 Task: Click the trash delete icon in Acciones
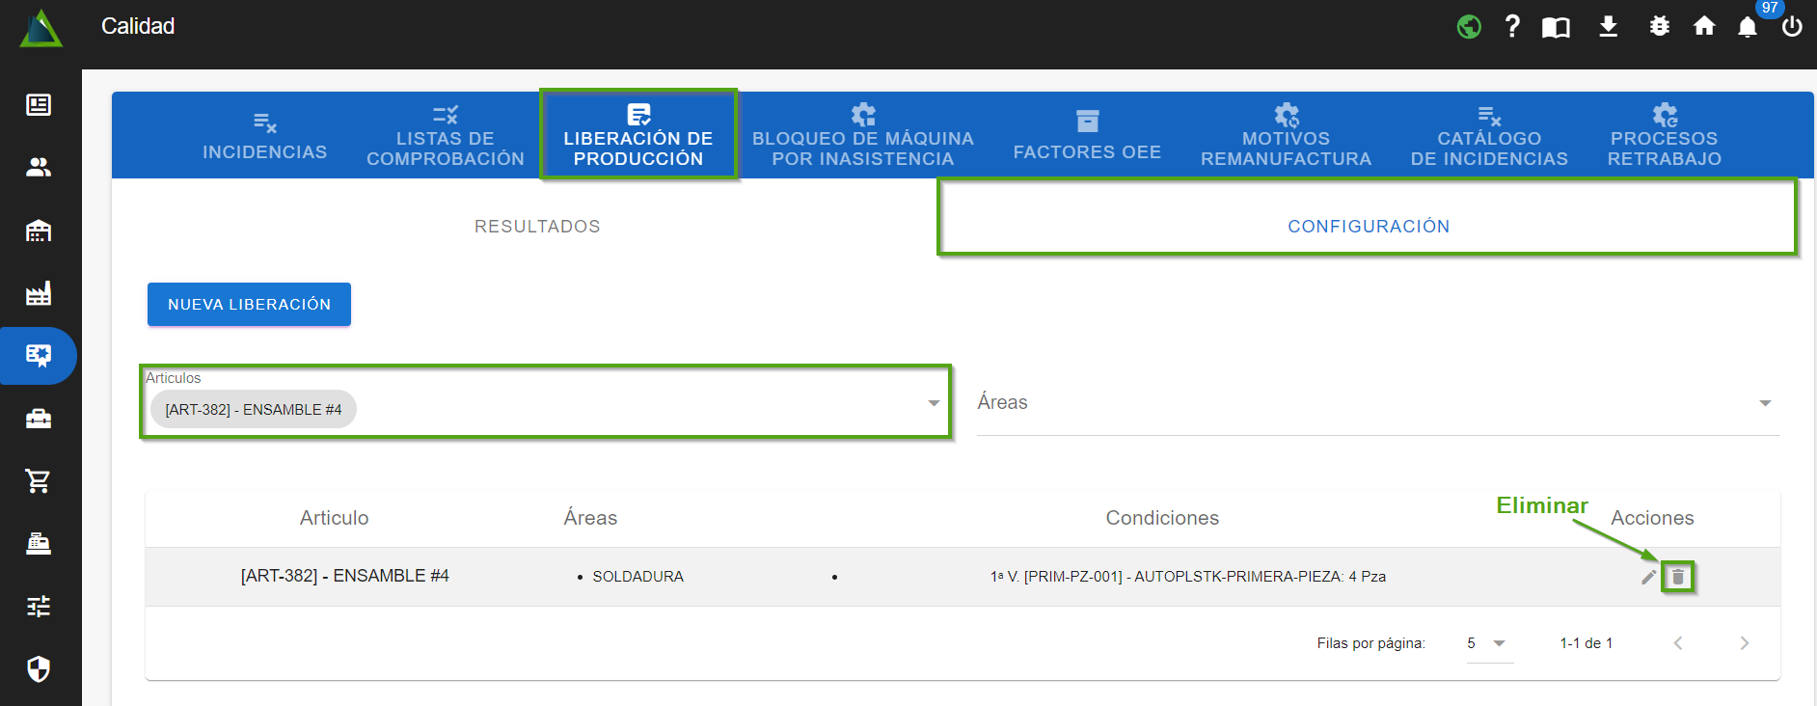click(1678, 577)
